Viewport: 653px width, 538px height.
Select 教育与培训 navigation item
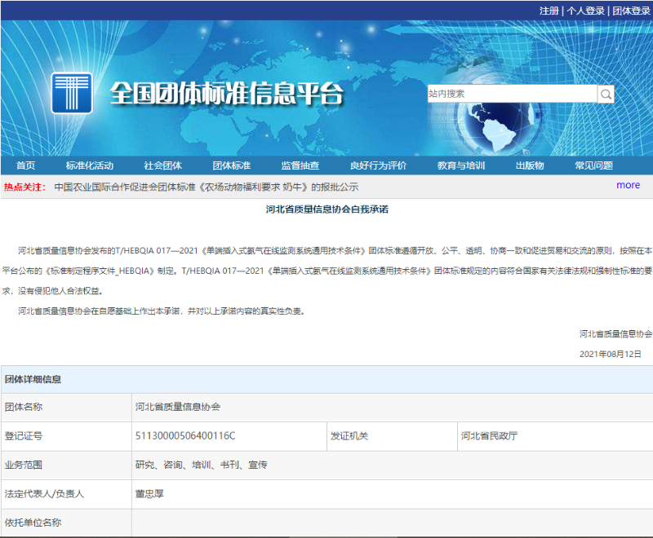coord(462,165)
